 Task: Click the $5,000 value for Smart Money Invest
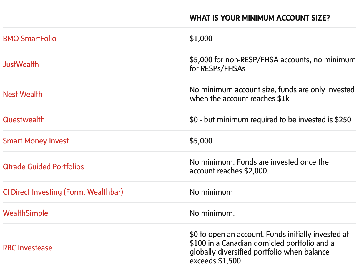coord(201,141)
